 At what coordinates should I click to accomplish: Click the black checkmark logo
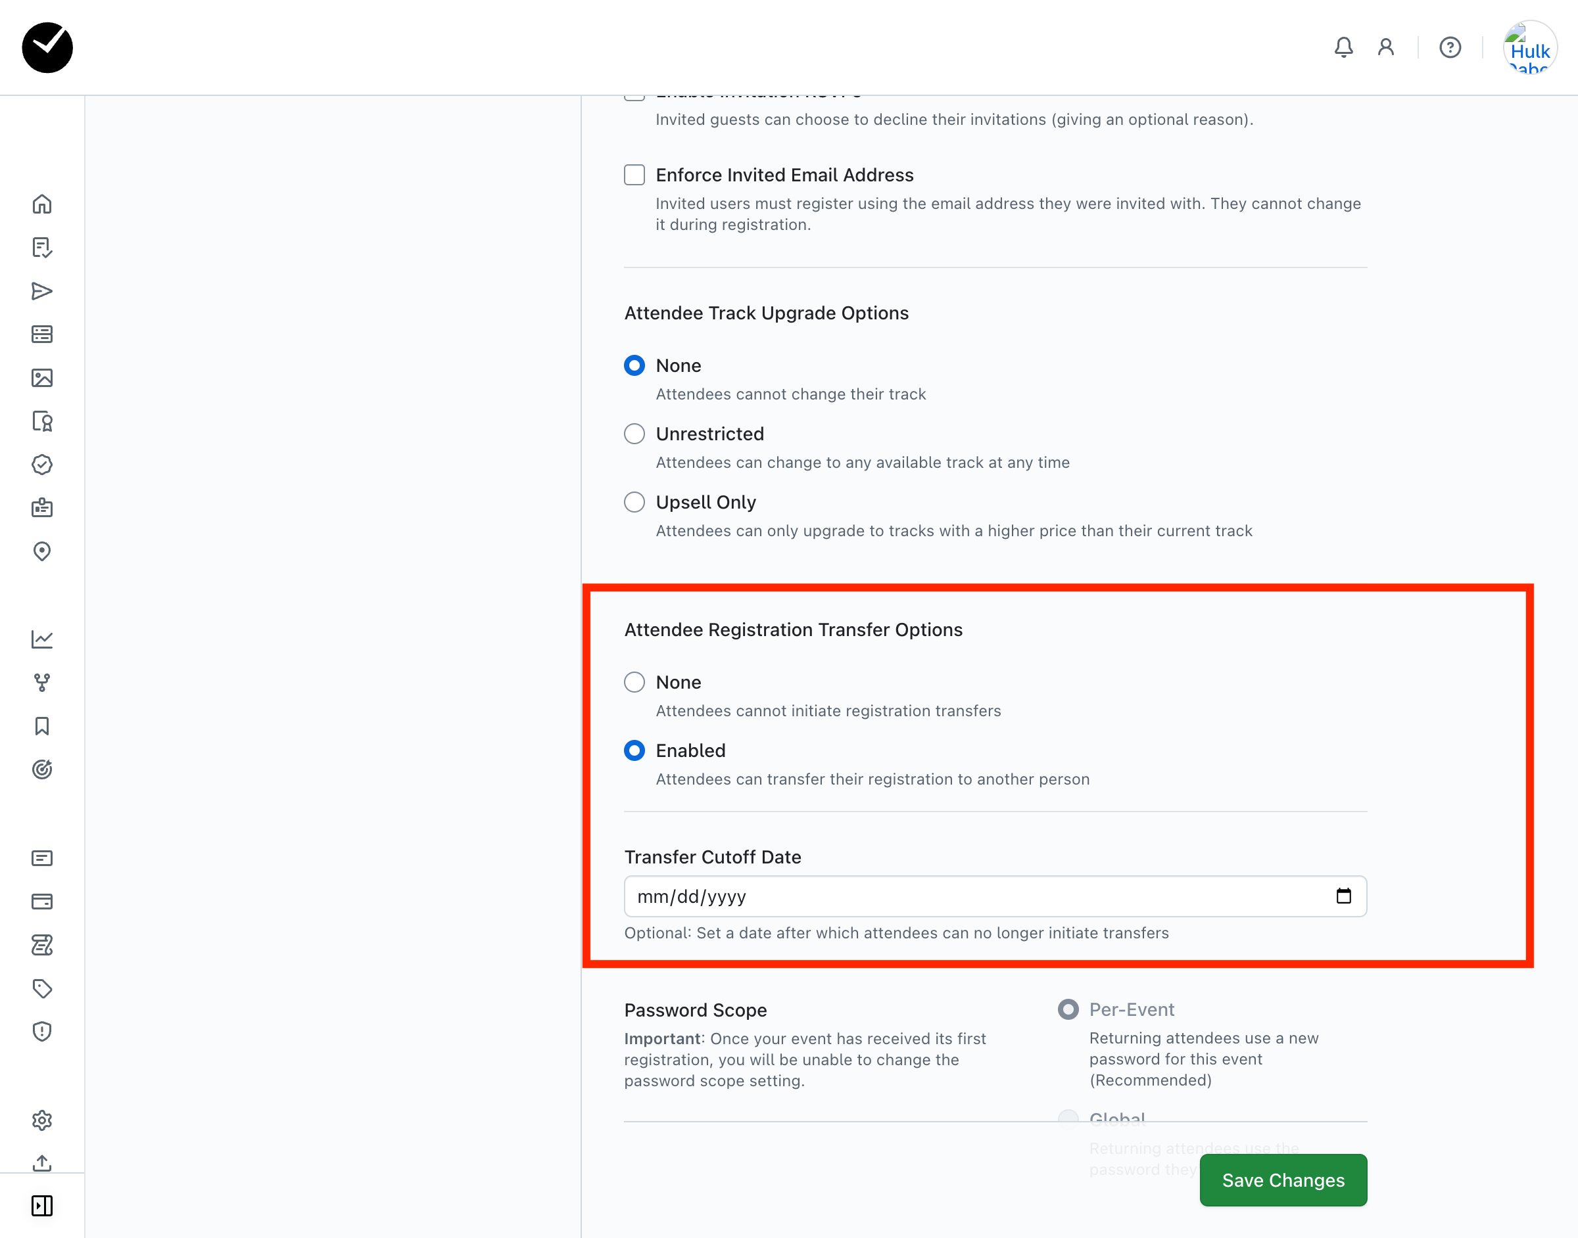[x=48, y=48]
